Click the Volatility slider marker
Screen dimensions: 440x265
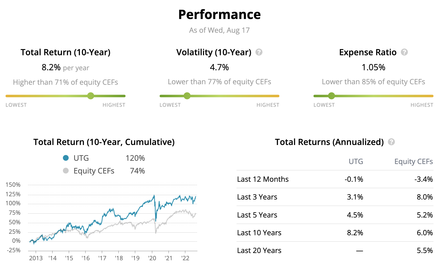187,96
